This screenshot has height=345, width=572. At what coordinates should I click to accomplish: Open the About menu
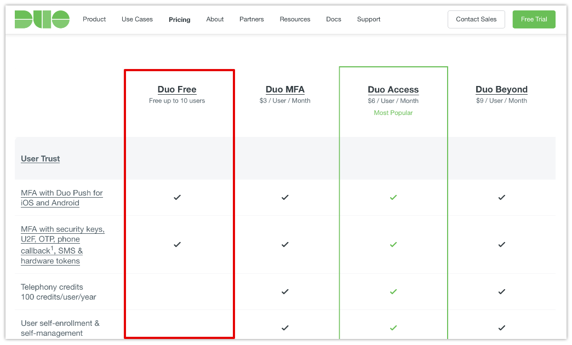[x=215, y=19]
